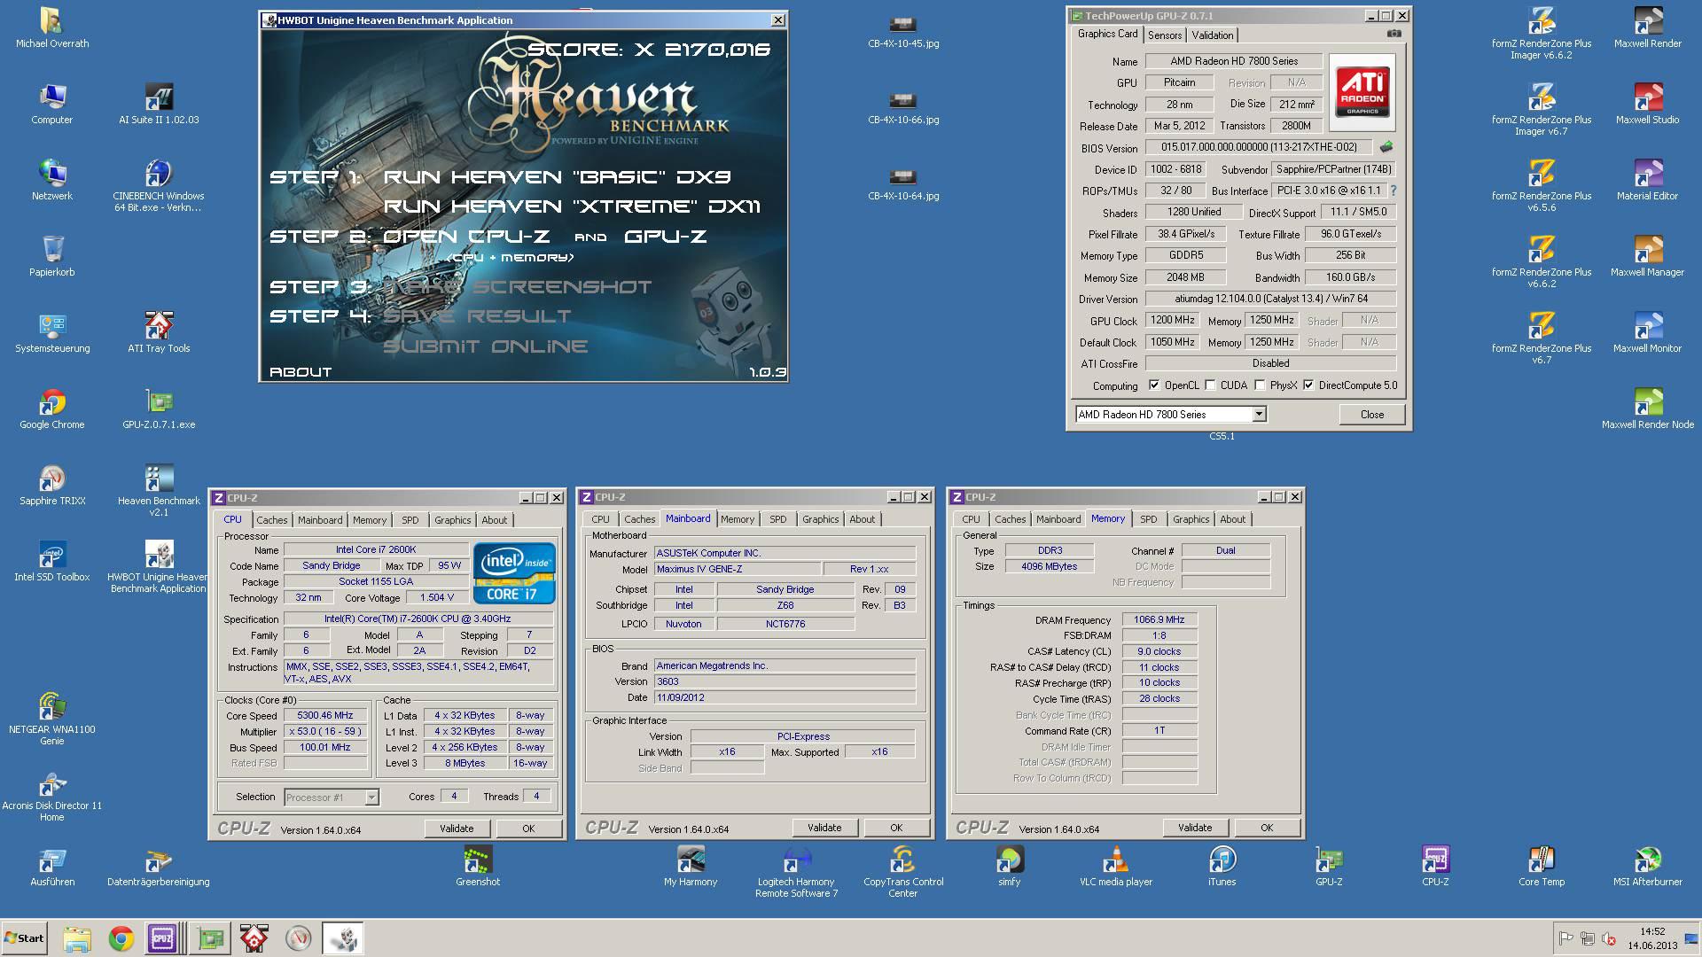Click Run Heaven "Basic" DX9 option
This screenshot has width=1702, height=957.
click(x=557, y=177)
